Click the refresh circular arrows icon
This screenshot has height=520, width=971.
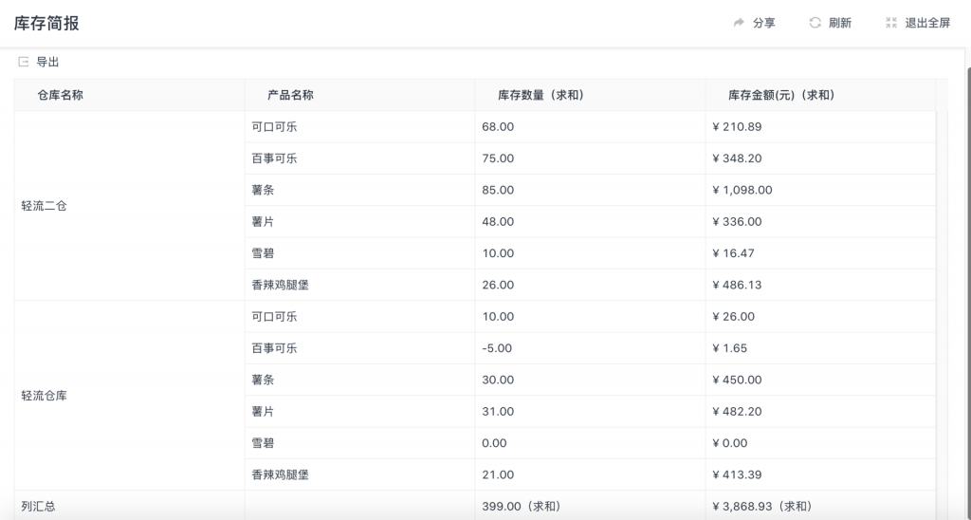pyautogui.click(x=815, y=23)
